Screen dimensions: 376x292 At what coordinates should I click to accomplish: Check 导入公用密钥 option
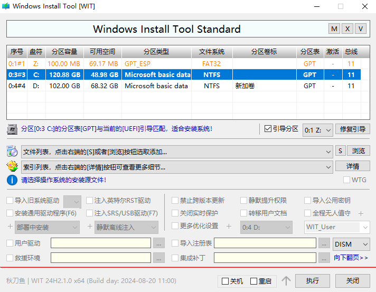pyautogui.click(x=307, y=201)
